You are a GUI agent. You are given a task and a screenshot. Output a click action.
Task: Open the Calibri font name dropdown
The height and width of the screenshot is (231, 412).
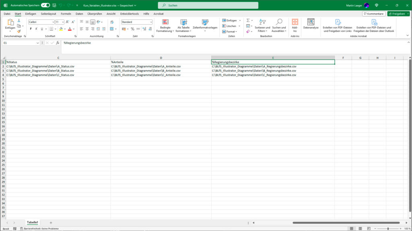click(53, 22)
